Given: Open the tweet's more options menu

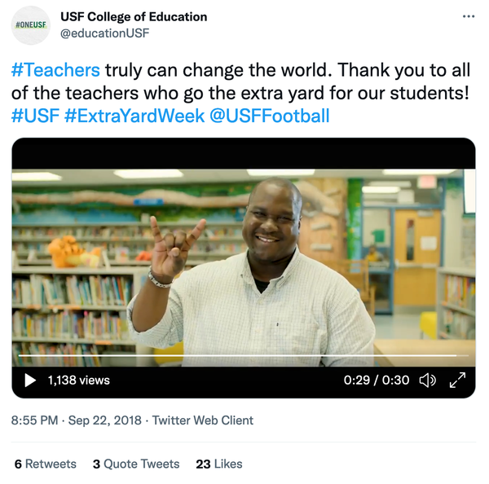Looking at the screenshot, I should point(468,16).
